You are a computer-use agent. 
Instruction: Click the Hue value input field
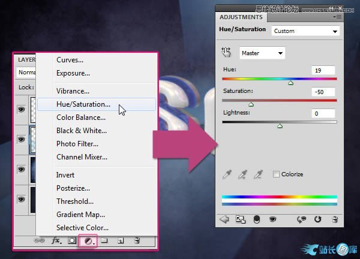323,70
